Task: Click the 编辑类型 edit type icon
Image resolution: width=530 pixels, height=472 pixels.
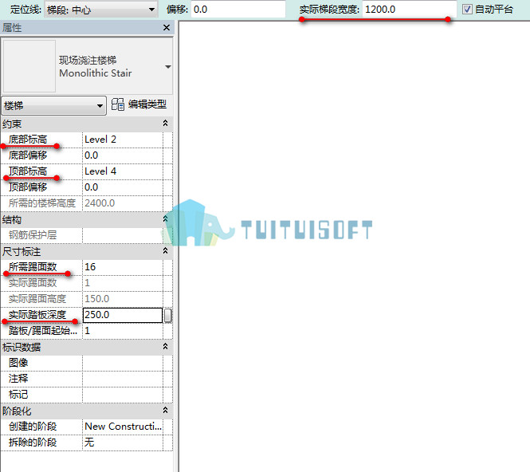Action: (x=118, y=104)
